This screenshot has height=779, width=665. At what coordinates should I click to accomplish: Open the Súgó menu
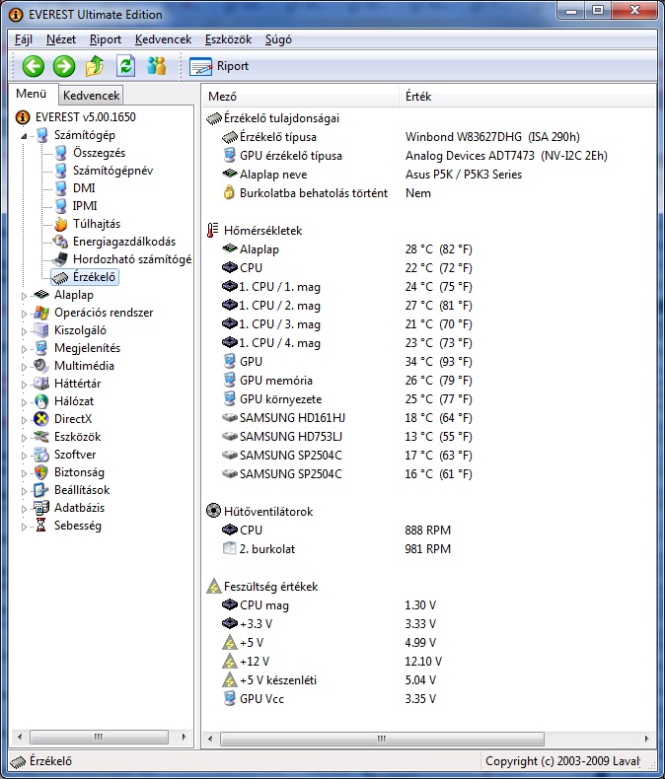click(278, 39)
